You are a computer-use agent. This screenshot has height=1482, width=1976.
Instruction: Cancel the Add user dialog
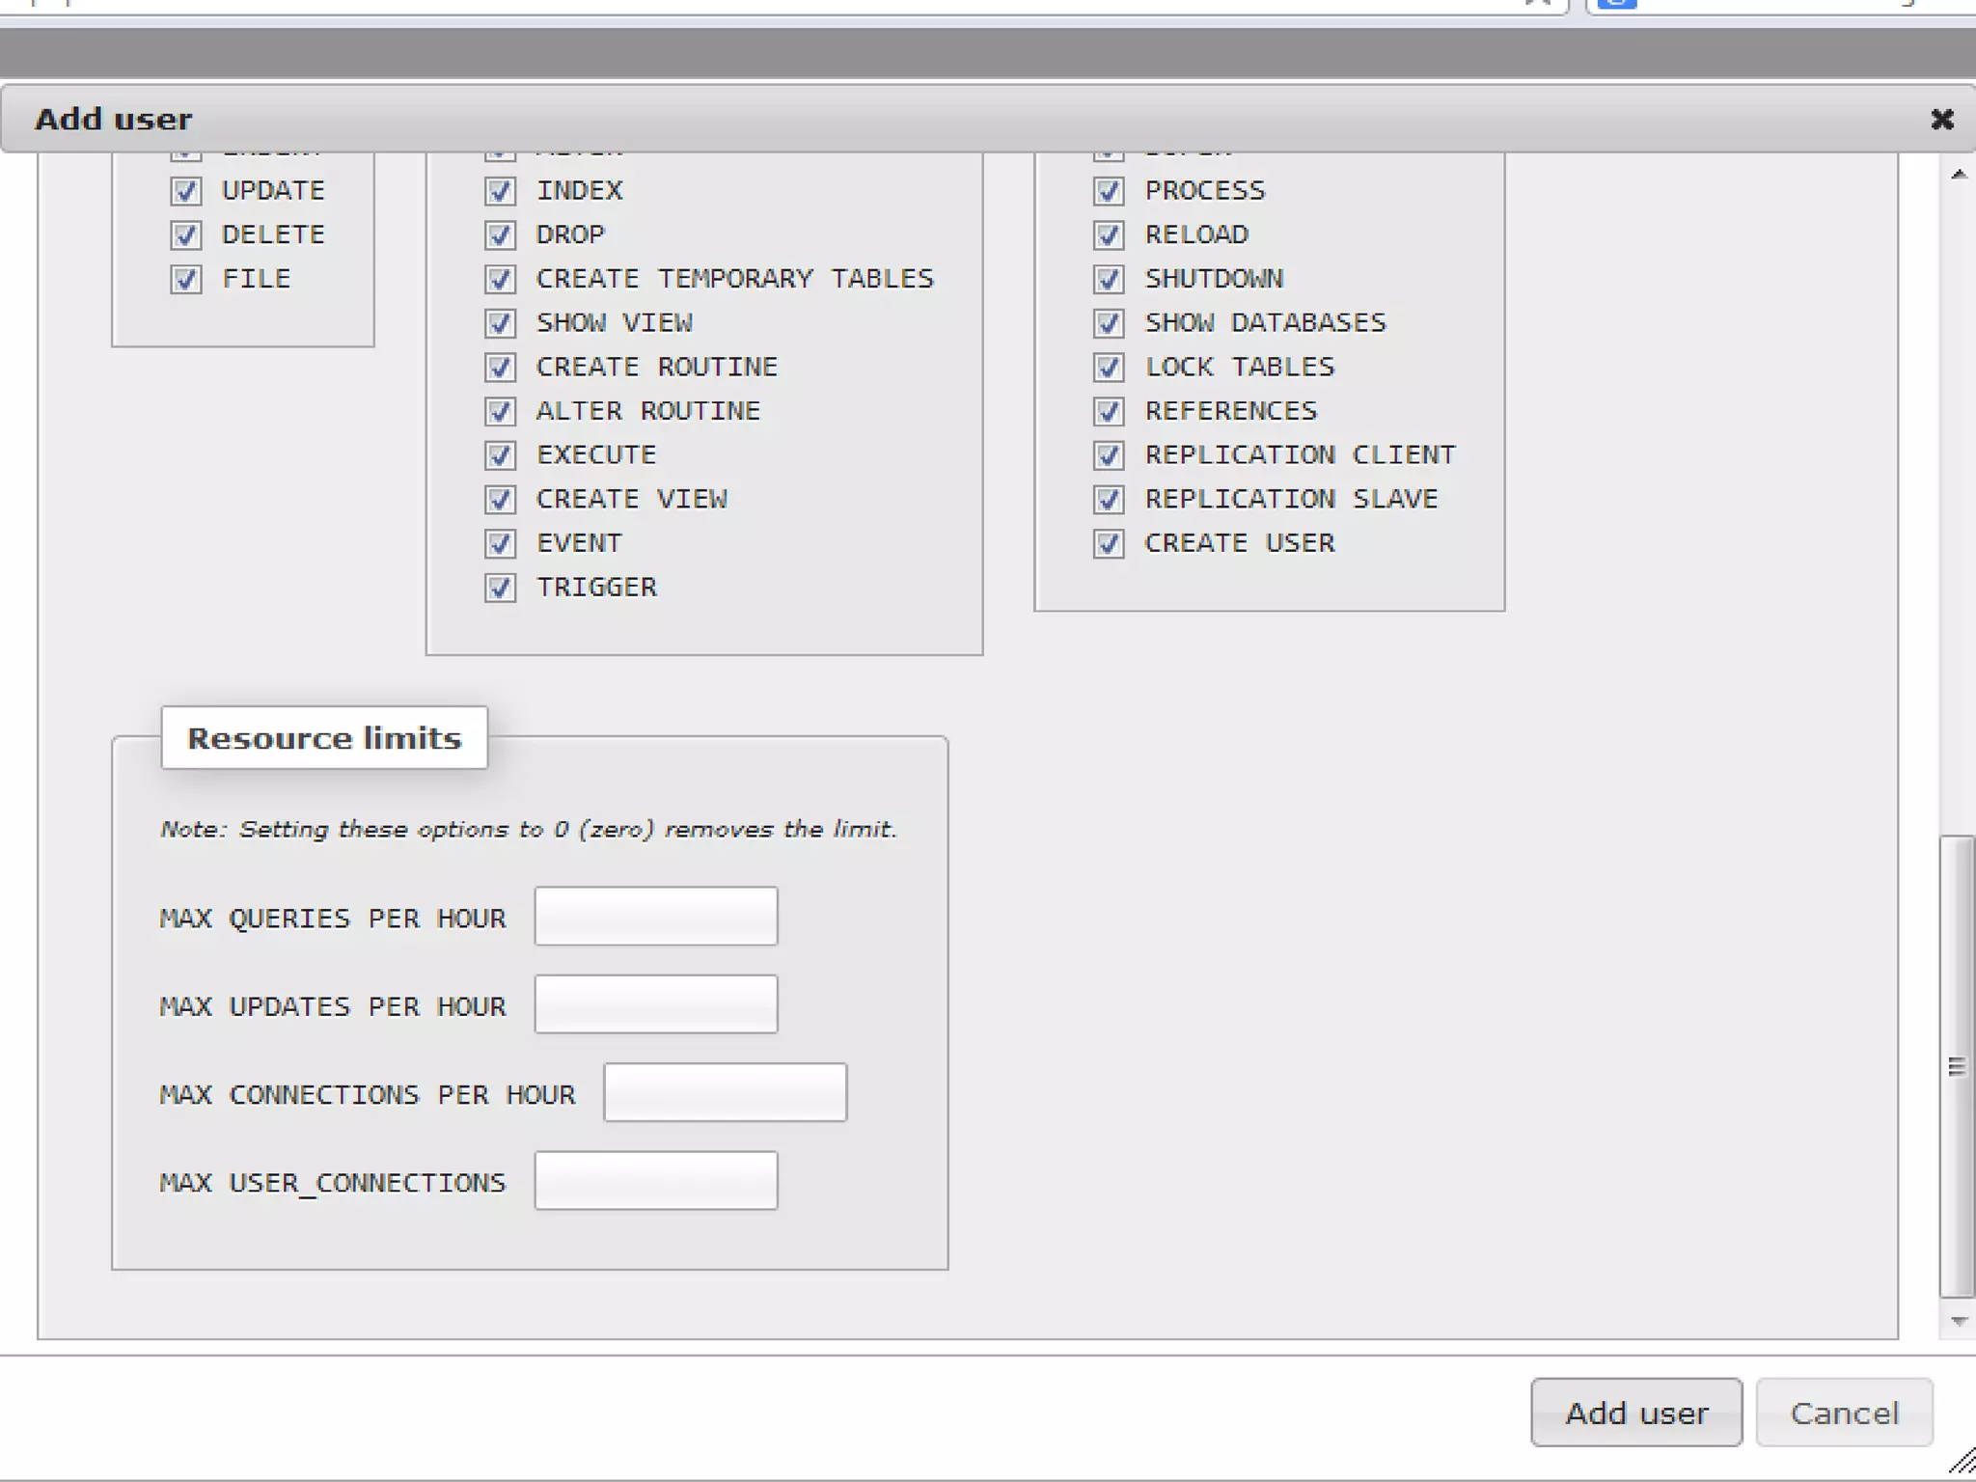tap(1844, 1413)
